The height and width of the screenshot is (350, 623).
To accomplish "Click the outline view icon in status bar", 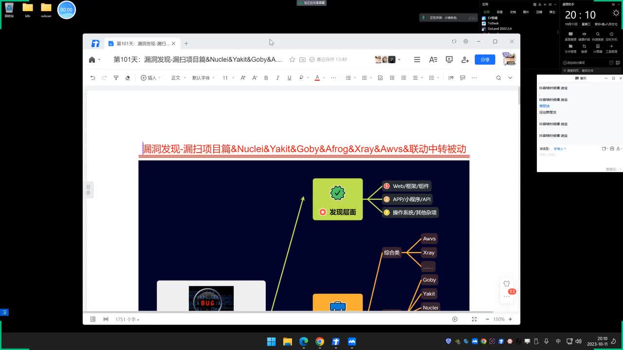I will tap(92, 319).
